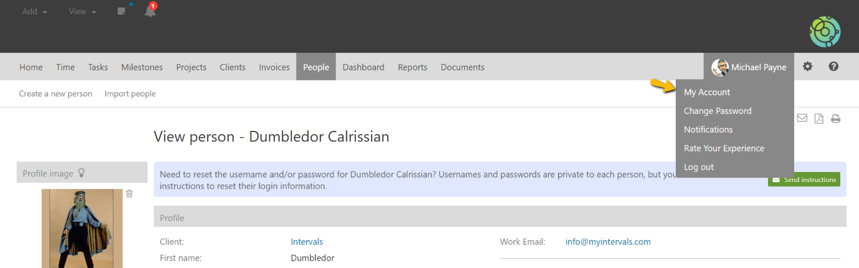Select My Account from user menu
This screenshot has height=268, width=859.
(x=707, y=92)
